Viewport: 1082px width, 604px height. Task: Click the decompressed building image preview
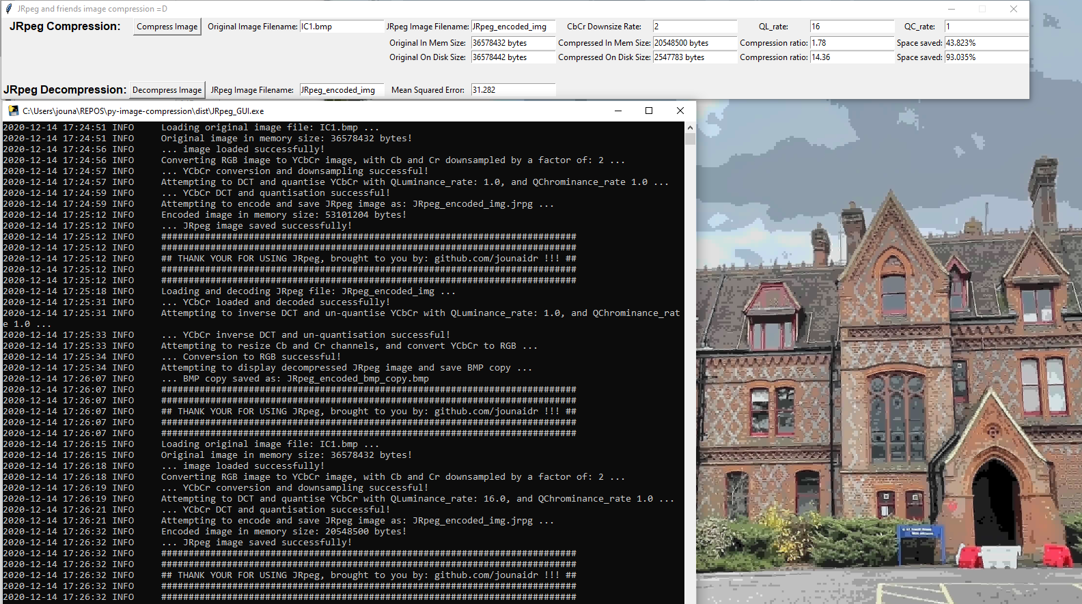[888, 375]
